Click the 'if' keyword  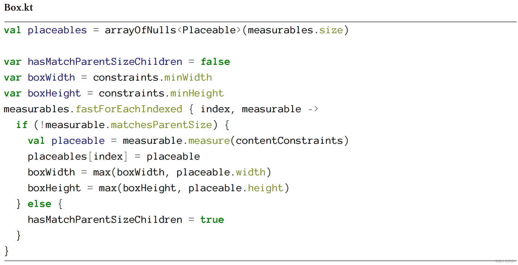[22, 125]
